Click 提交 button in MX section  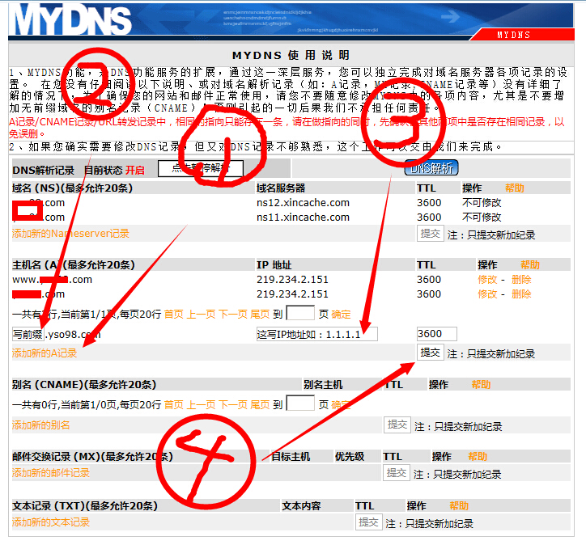pos(396,472)
